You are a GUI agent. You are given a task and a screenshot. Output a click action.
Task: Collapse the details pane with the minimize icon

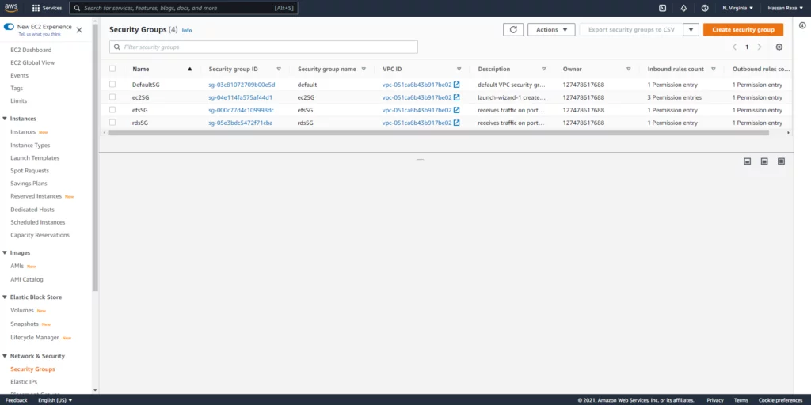(x=747, y=161)
